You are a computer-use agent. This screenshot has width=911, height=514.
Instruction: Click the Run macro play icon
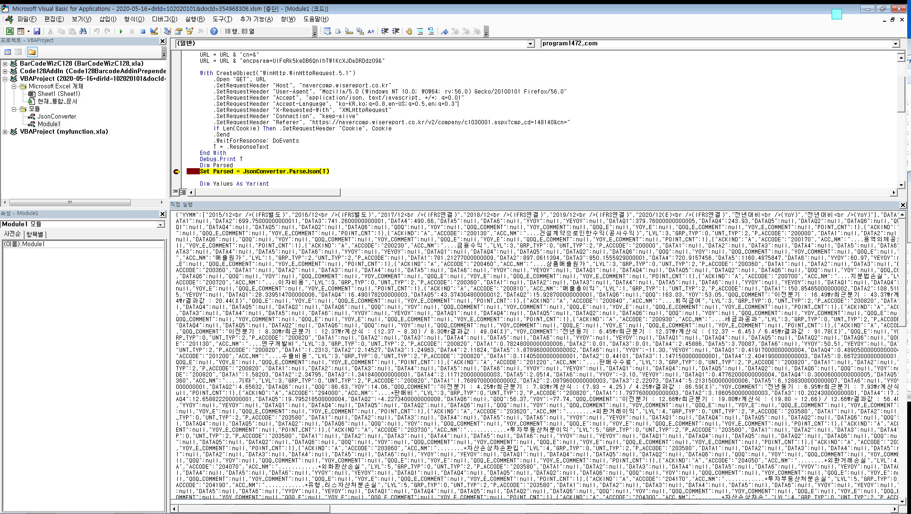click(x=121, y=31)
